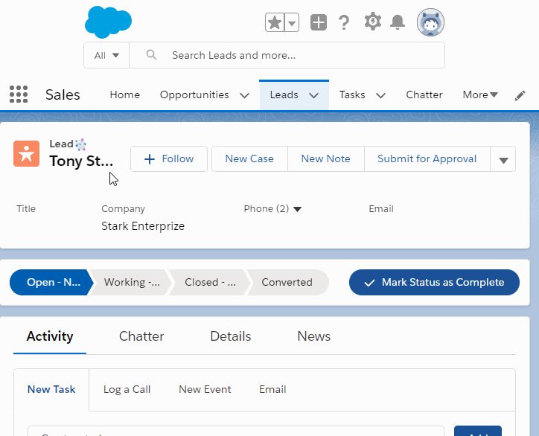Click the Einstein icon next to Lead
Image resolution: width=539 pixels, height=436 pixels.
pos(81,144)
